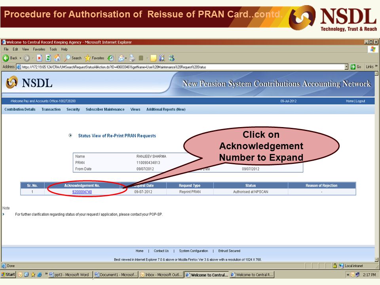The image size is (380, 285).
Task: Open the Mail button dropdown arrow
Action: 126,59
